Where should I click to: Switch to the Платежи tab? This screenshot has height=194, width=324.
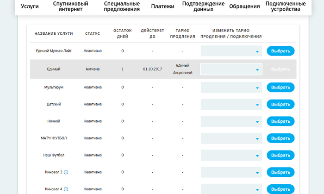pyautogui.click(x=162, y=6)
